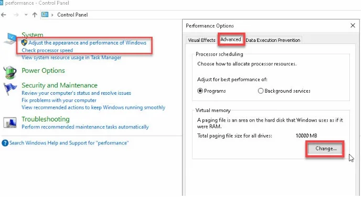Click the Change... virtual memory button
Viewport: 363px width, 200px height.
[326, 149]
